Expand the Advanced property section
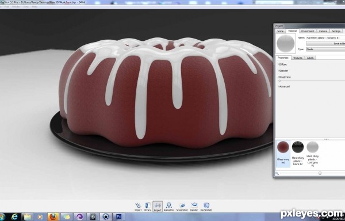Viewport: 345px width, 221px height. point(284,86)
